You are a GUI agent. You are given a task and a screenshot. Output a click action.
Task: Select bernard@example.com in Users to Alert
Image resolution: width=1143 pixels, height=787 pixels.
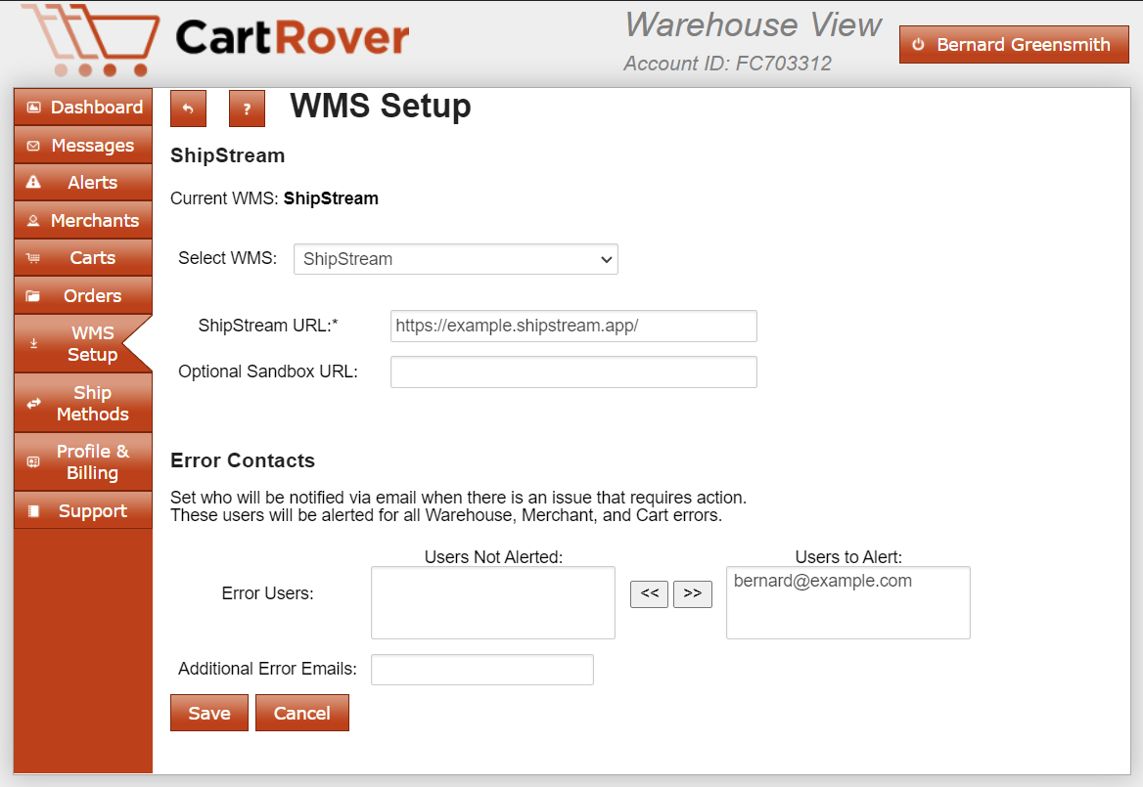[822, 582]
